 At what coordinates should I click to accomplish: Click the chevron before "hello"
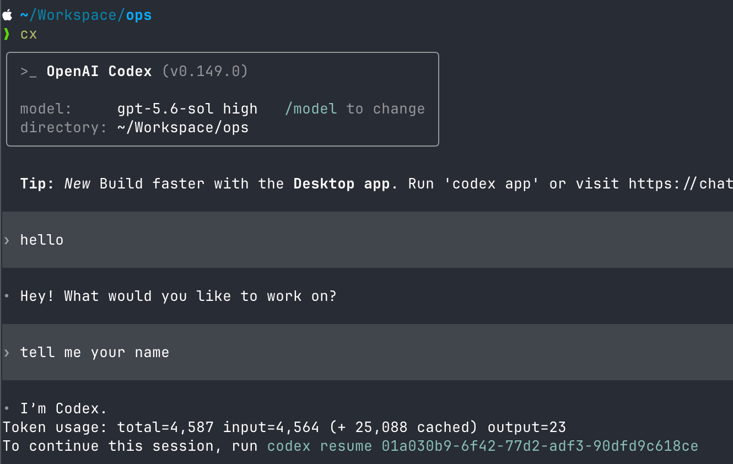pos(7,240)
